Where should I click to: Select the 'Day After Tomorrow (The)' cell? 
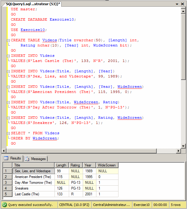(34, 183)
